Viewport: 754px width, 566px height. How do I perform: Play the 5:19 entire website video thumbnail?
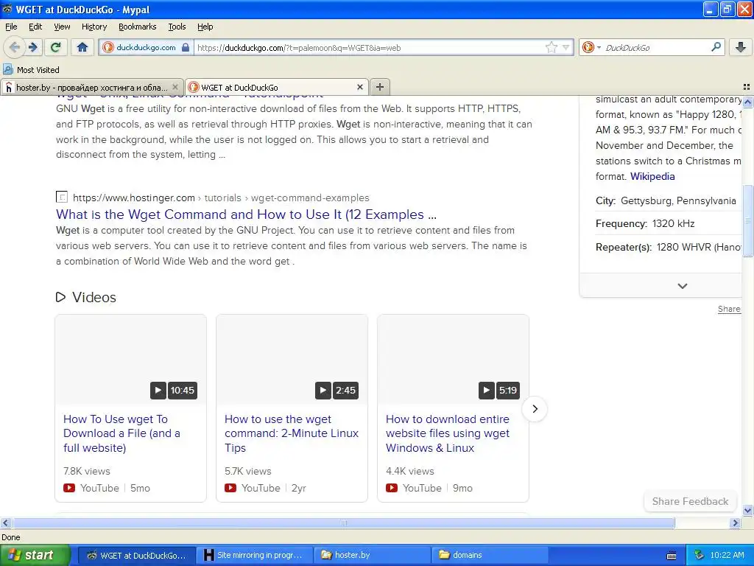pyautogui.click(x=453, y=360)
